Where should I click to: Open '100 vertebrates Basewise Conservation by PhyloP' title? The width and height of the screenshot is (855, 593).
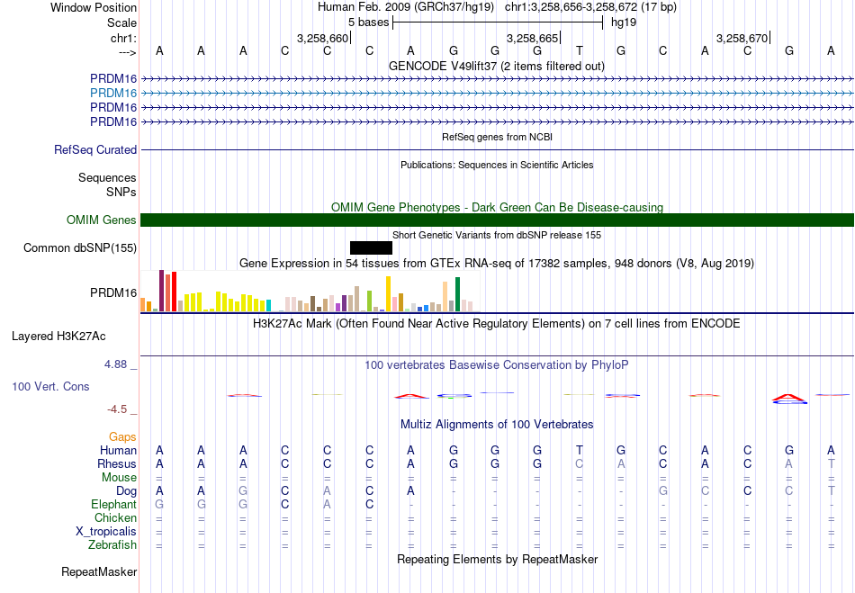coord(497,365)
